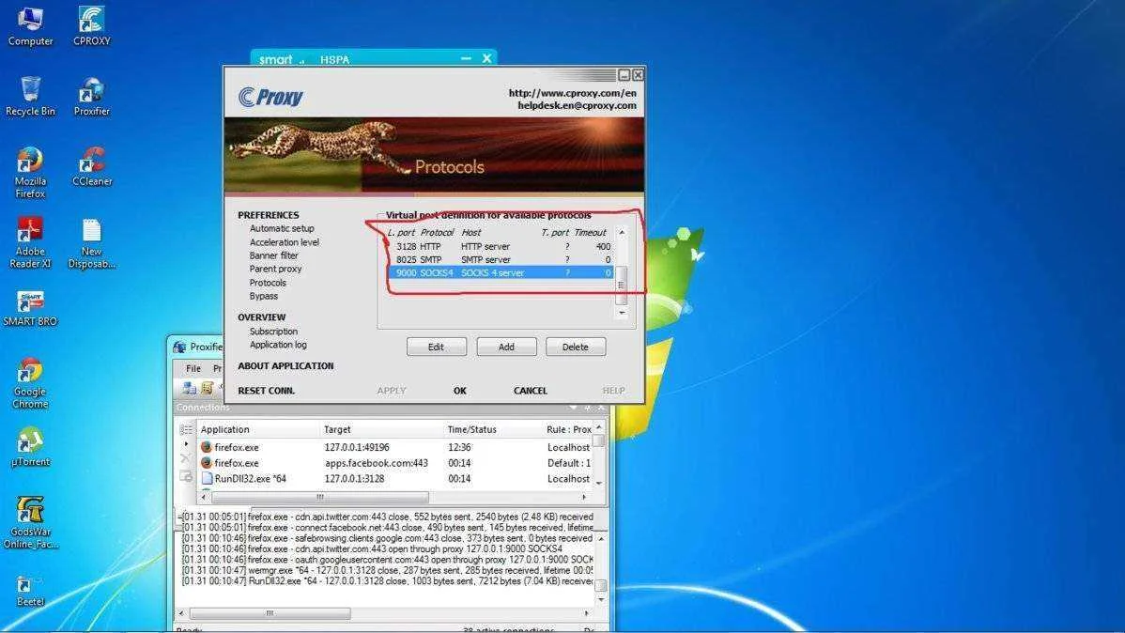Select the 3128 HTTP protocol row
The height and width of the screenshot is (633, 1125).
(501, 246)
